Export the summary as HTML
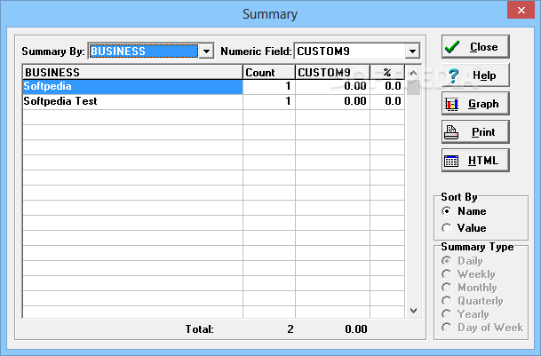The image size is (541, 356). click(475, 161)
